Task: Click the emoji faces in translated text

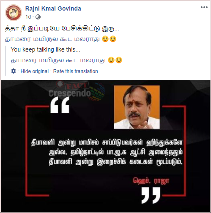Action: click(x=115, y=60)
